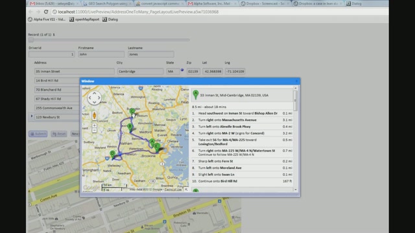Click map marker A in Cambridge
The width and height of the screenshot is (415, 233).
click(152, 142)
